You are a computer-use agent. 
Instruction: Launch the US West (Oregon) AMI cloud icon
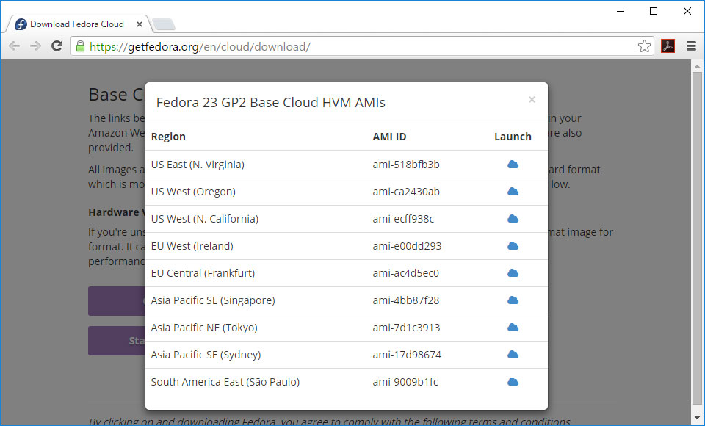(513, 192)
